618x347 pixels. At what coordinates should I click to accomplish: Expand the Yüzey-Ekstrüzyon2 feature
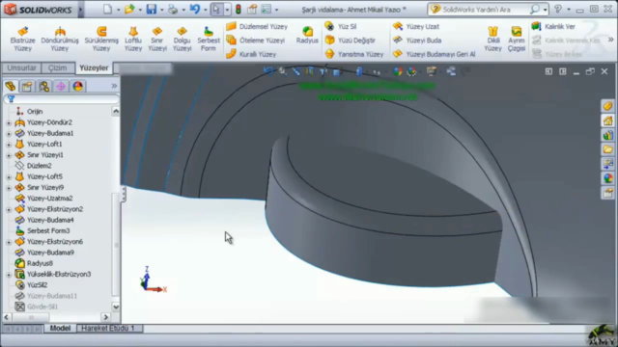(x=9, y=210)
